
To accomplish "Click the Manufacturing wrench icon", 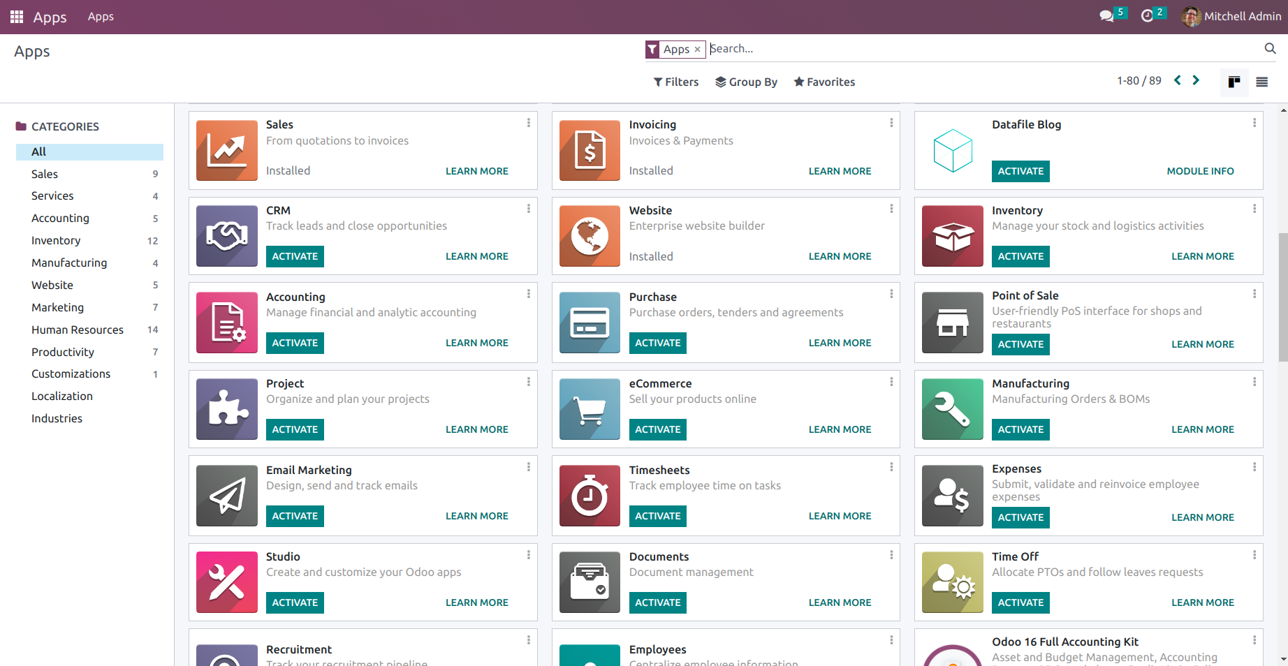I will (953, 409).
